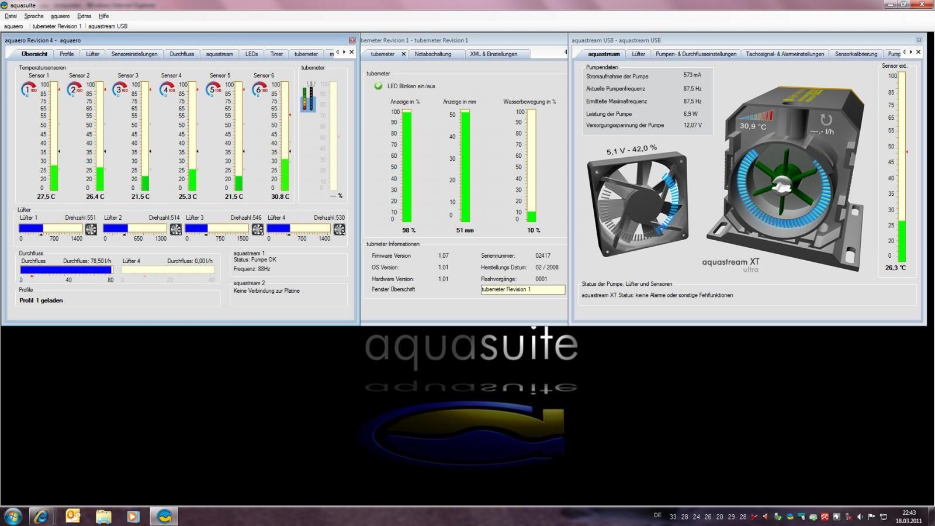This screenshot has height=526, width=935.
Task: Select the tubemeter Revision 1 window tab
Action: [57, 26]
